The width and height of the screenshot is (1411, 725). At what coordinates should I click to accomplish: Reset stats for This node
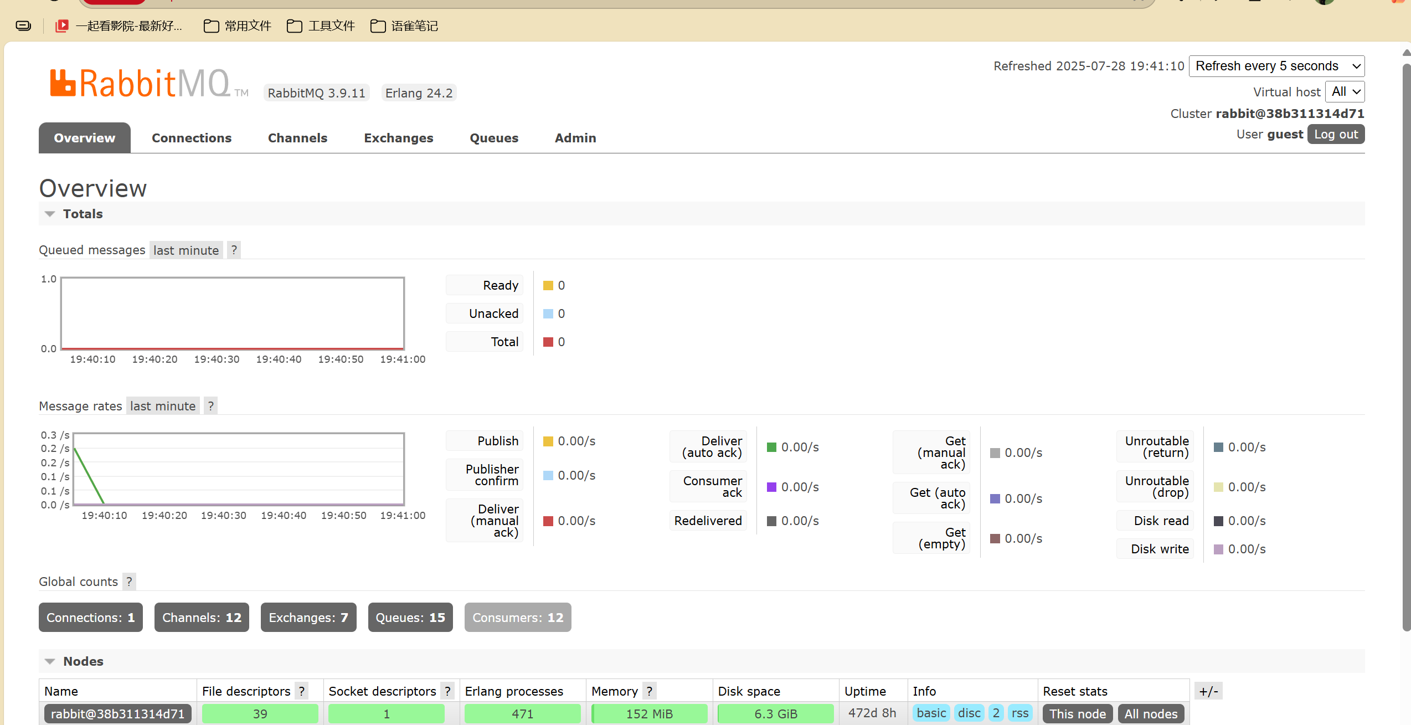point(1078,714)
